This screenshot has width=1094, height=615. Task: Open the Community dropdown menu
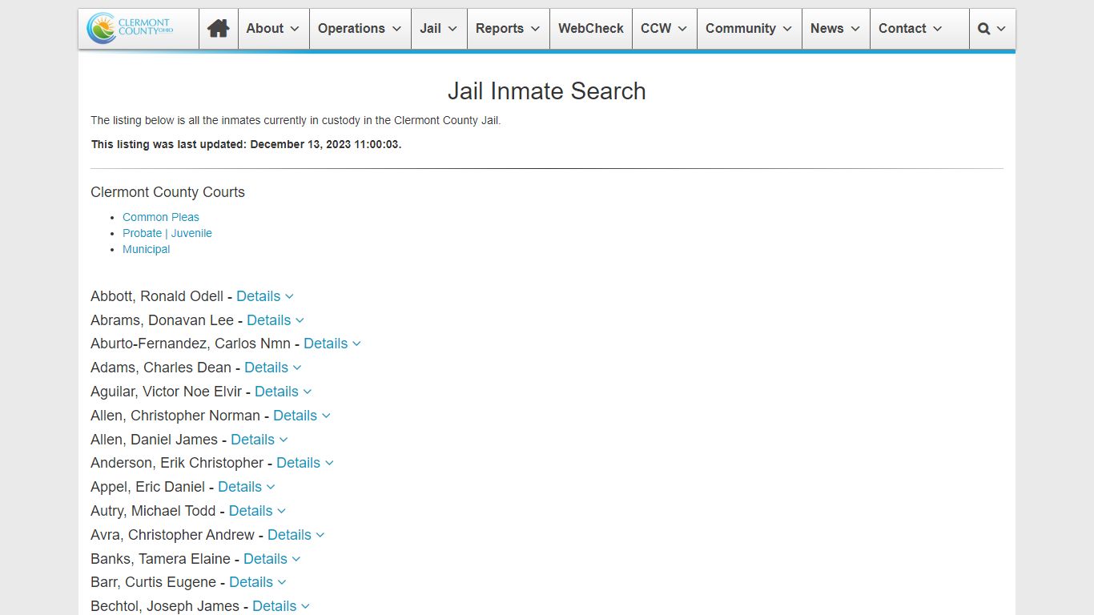click(749, 29)
